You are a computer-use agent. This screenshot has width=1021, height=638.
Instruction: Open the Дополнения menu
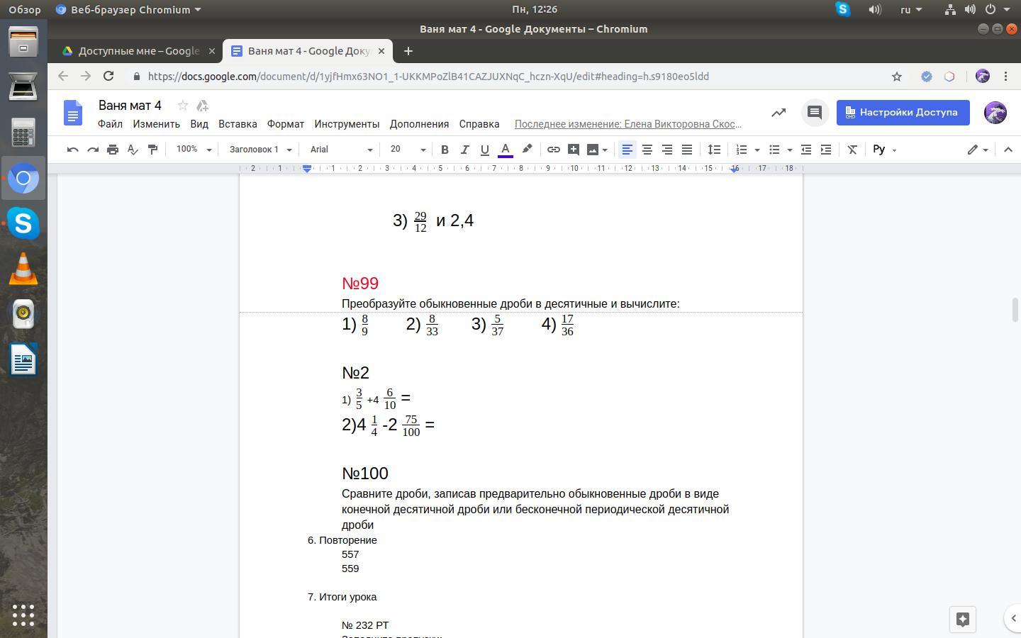tap(419, 124)
